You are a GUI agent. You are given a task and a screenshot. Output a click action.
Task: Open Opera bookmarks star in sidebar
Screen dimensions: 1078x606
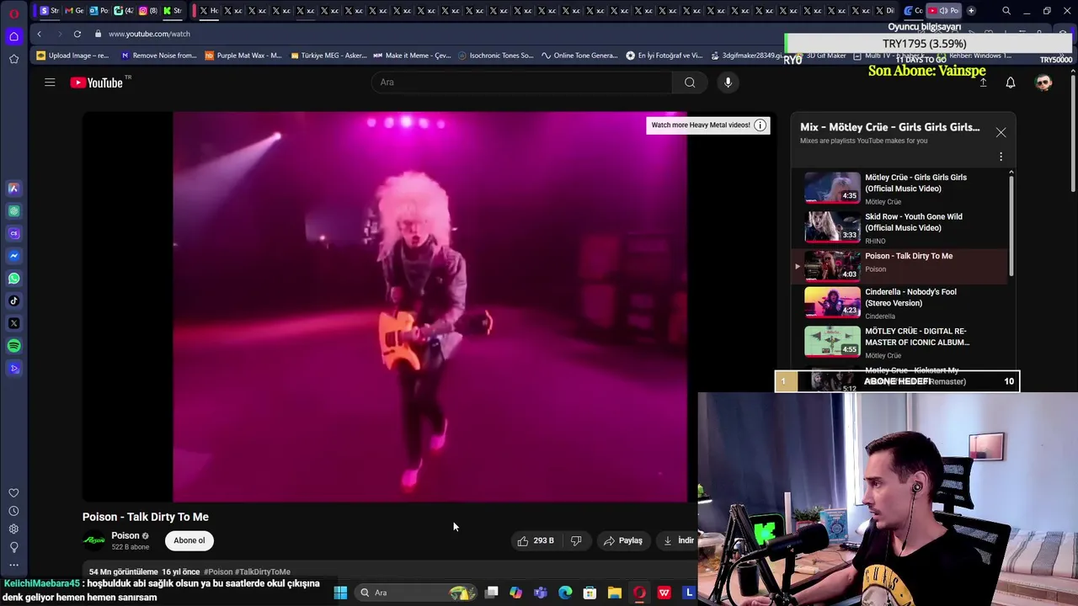tap(13, 59)
